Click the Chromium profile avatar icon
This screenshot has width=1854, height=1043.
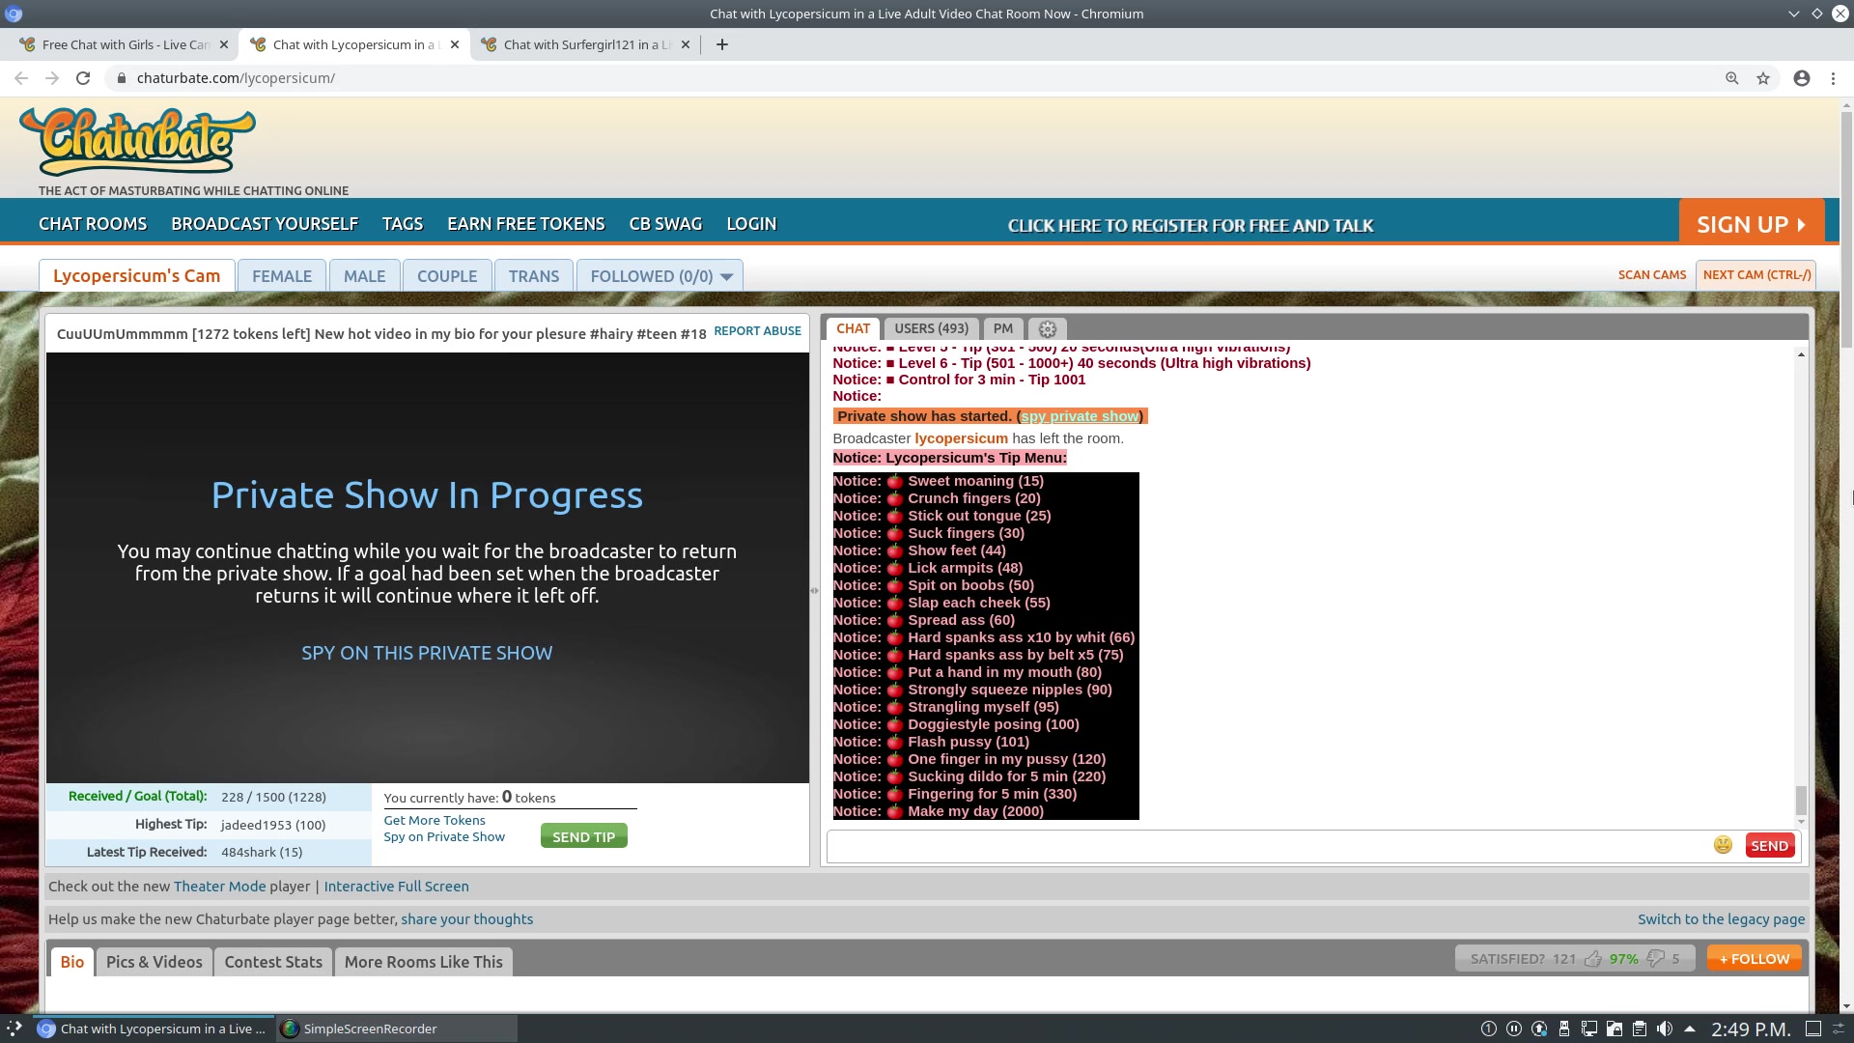point(1801,78)
